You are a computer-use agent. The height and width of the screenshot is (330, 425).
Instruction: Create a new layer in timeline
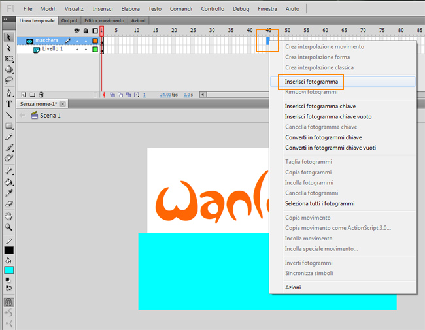24,95
